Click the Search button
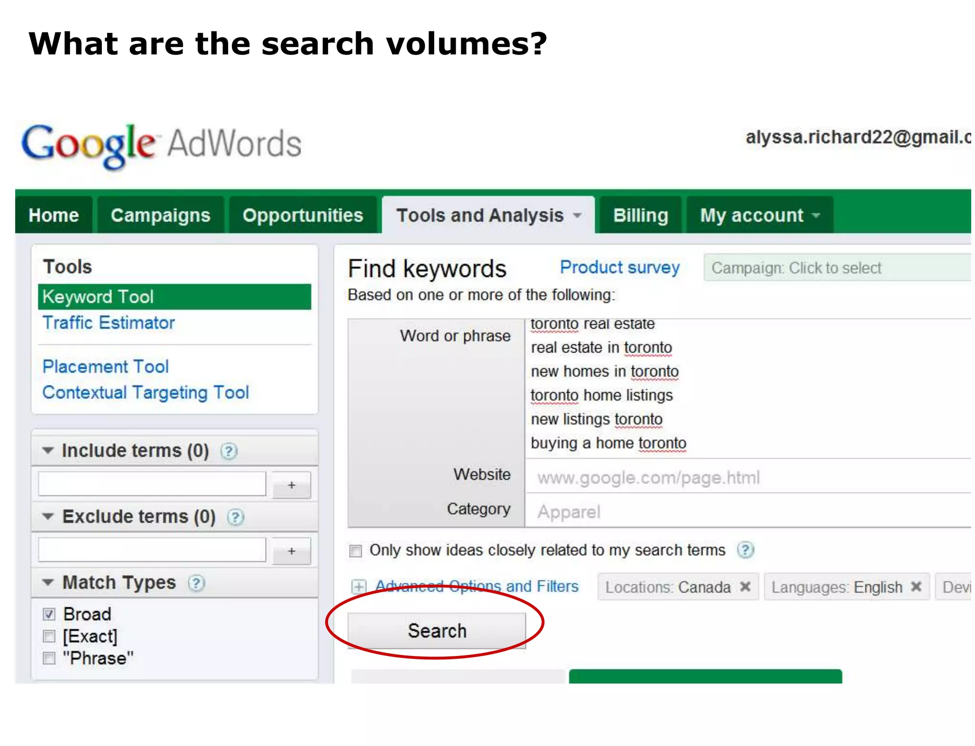The image size is (975, 746). pos(437,631)
